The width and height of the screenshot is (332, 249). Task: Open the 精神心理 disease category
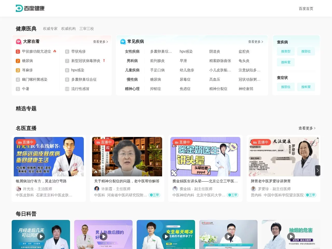(x=132, y=89)
